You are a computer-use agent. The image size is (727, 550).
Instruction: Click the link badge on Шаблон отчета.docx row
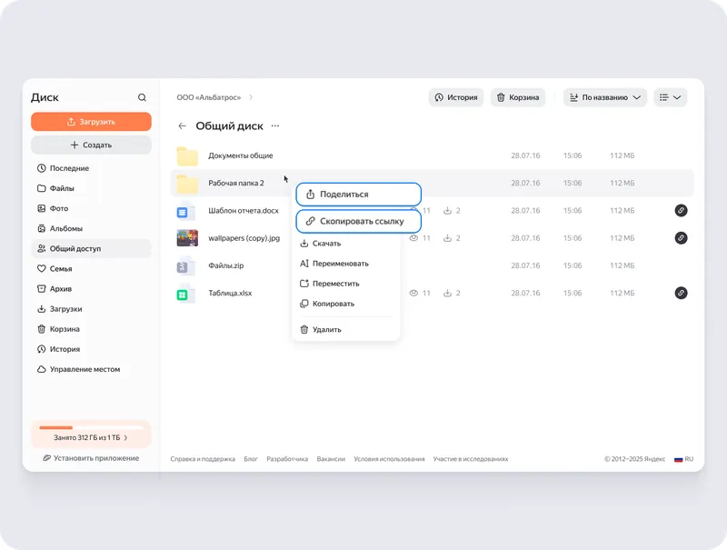(681, 211)
